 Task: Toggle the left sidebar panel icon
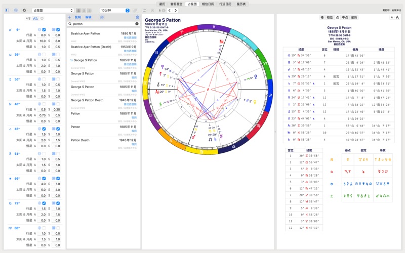[x=7, y=10]
